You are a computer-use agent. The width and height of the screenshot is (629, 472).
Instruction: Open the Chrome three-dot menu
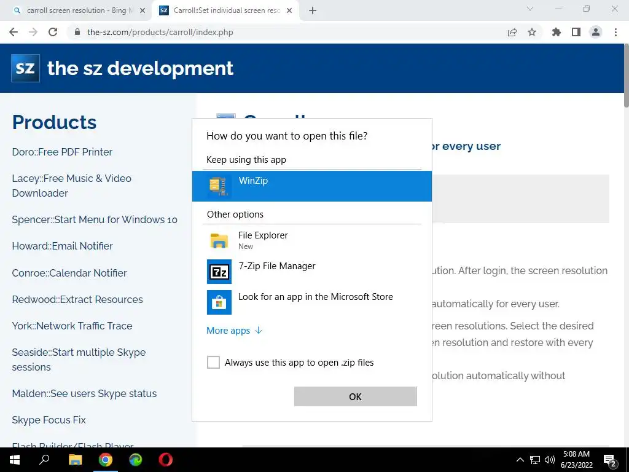click(x=615, y=32)
